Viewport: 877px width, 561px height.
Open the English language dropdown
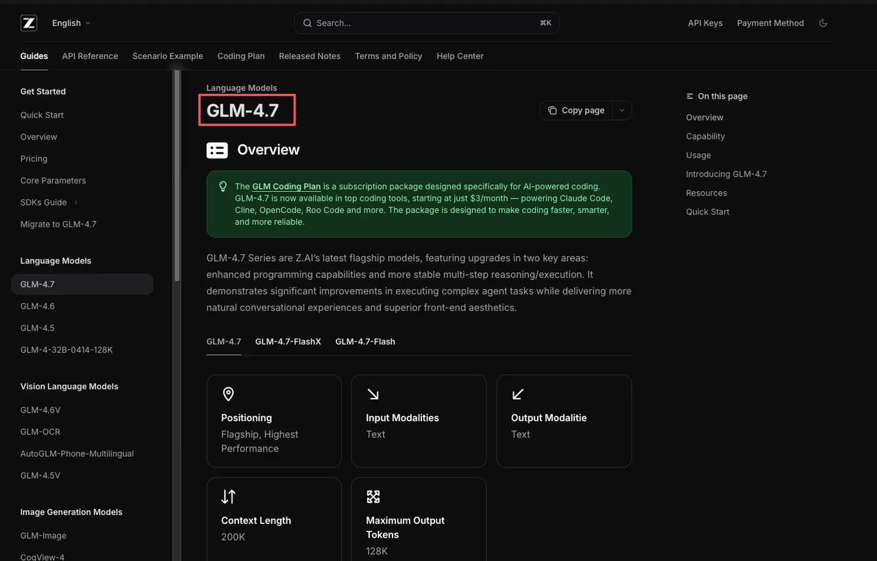(71, 23)
